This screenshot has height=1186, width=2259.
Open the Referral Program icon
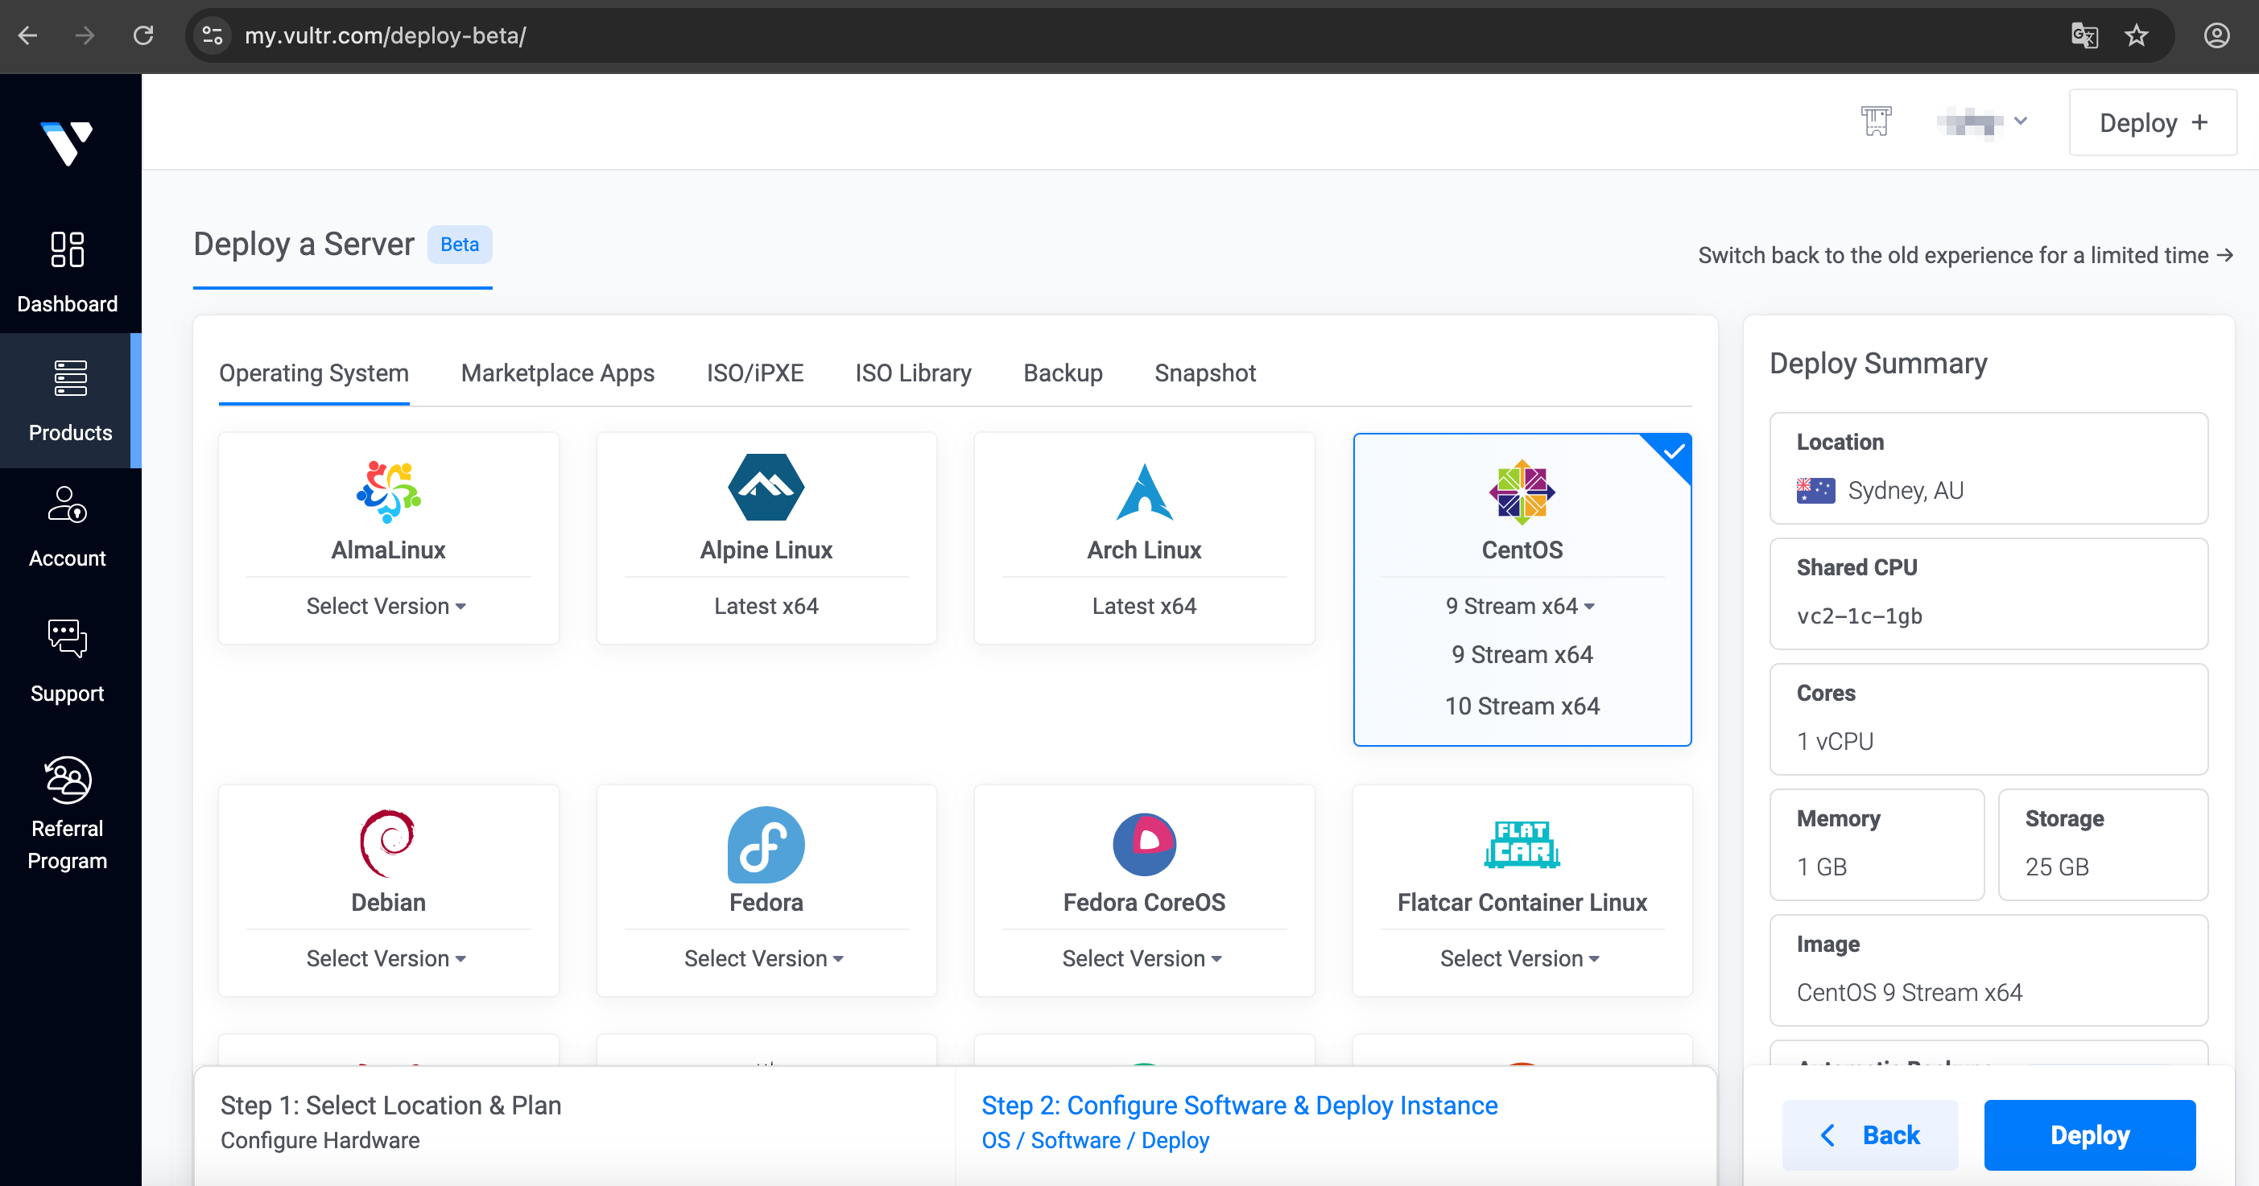pyautogui.click(x=68, y=780)
